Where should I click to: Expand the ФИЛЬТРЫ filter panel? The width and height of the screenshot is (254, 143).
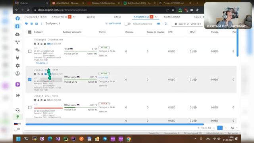(113, 24)
